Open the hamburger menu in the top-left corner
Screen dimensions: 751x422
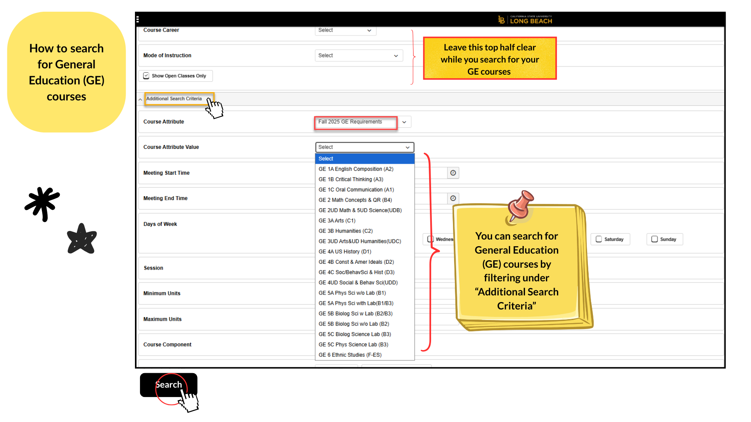coord(137,19)
